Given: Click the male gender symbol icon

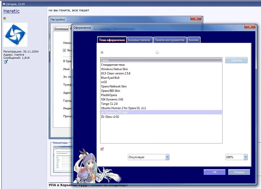Looking at the screenshot, I should (5, 62).
